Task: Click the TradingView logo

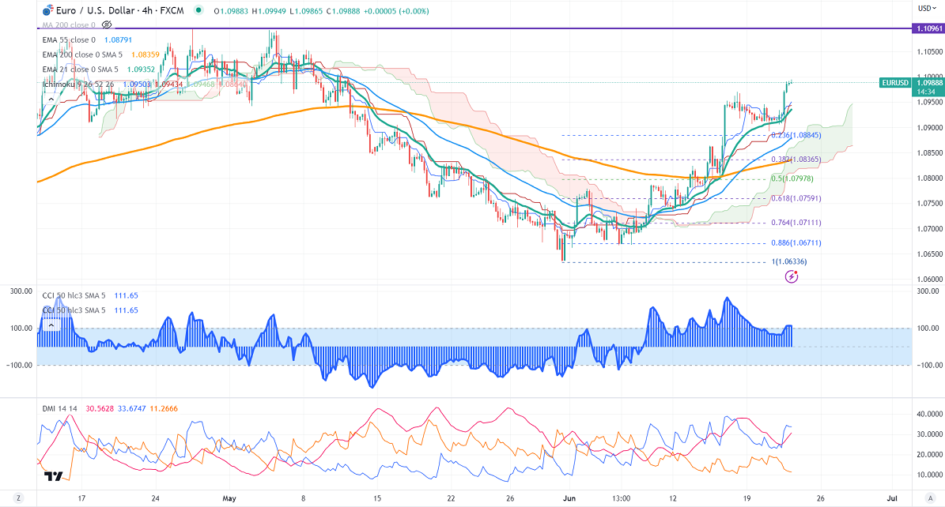Action: pyautogui.click(x=54, y=476)
